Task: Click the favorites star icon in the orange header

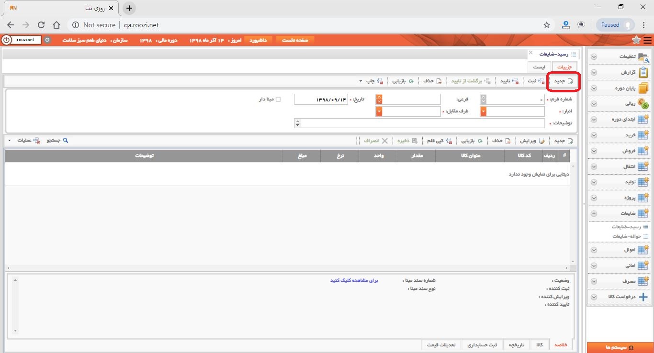Action: (636, 40)
